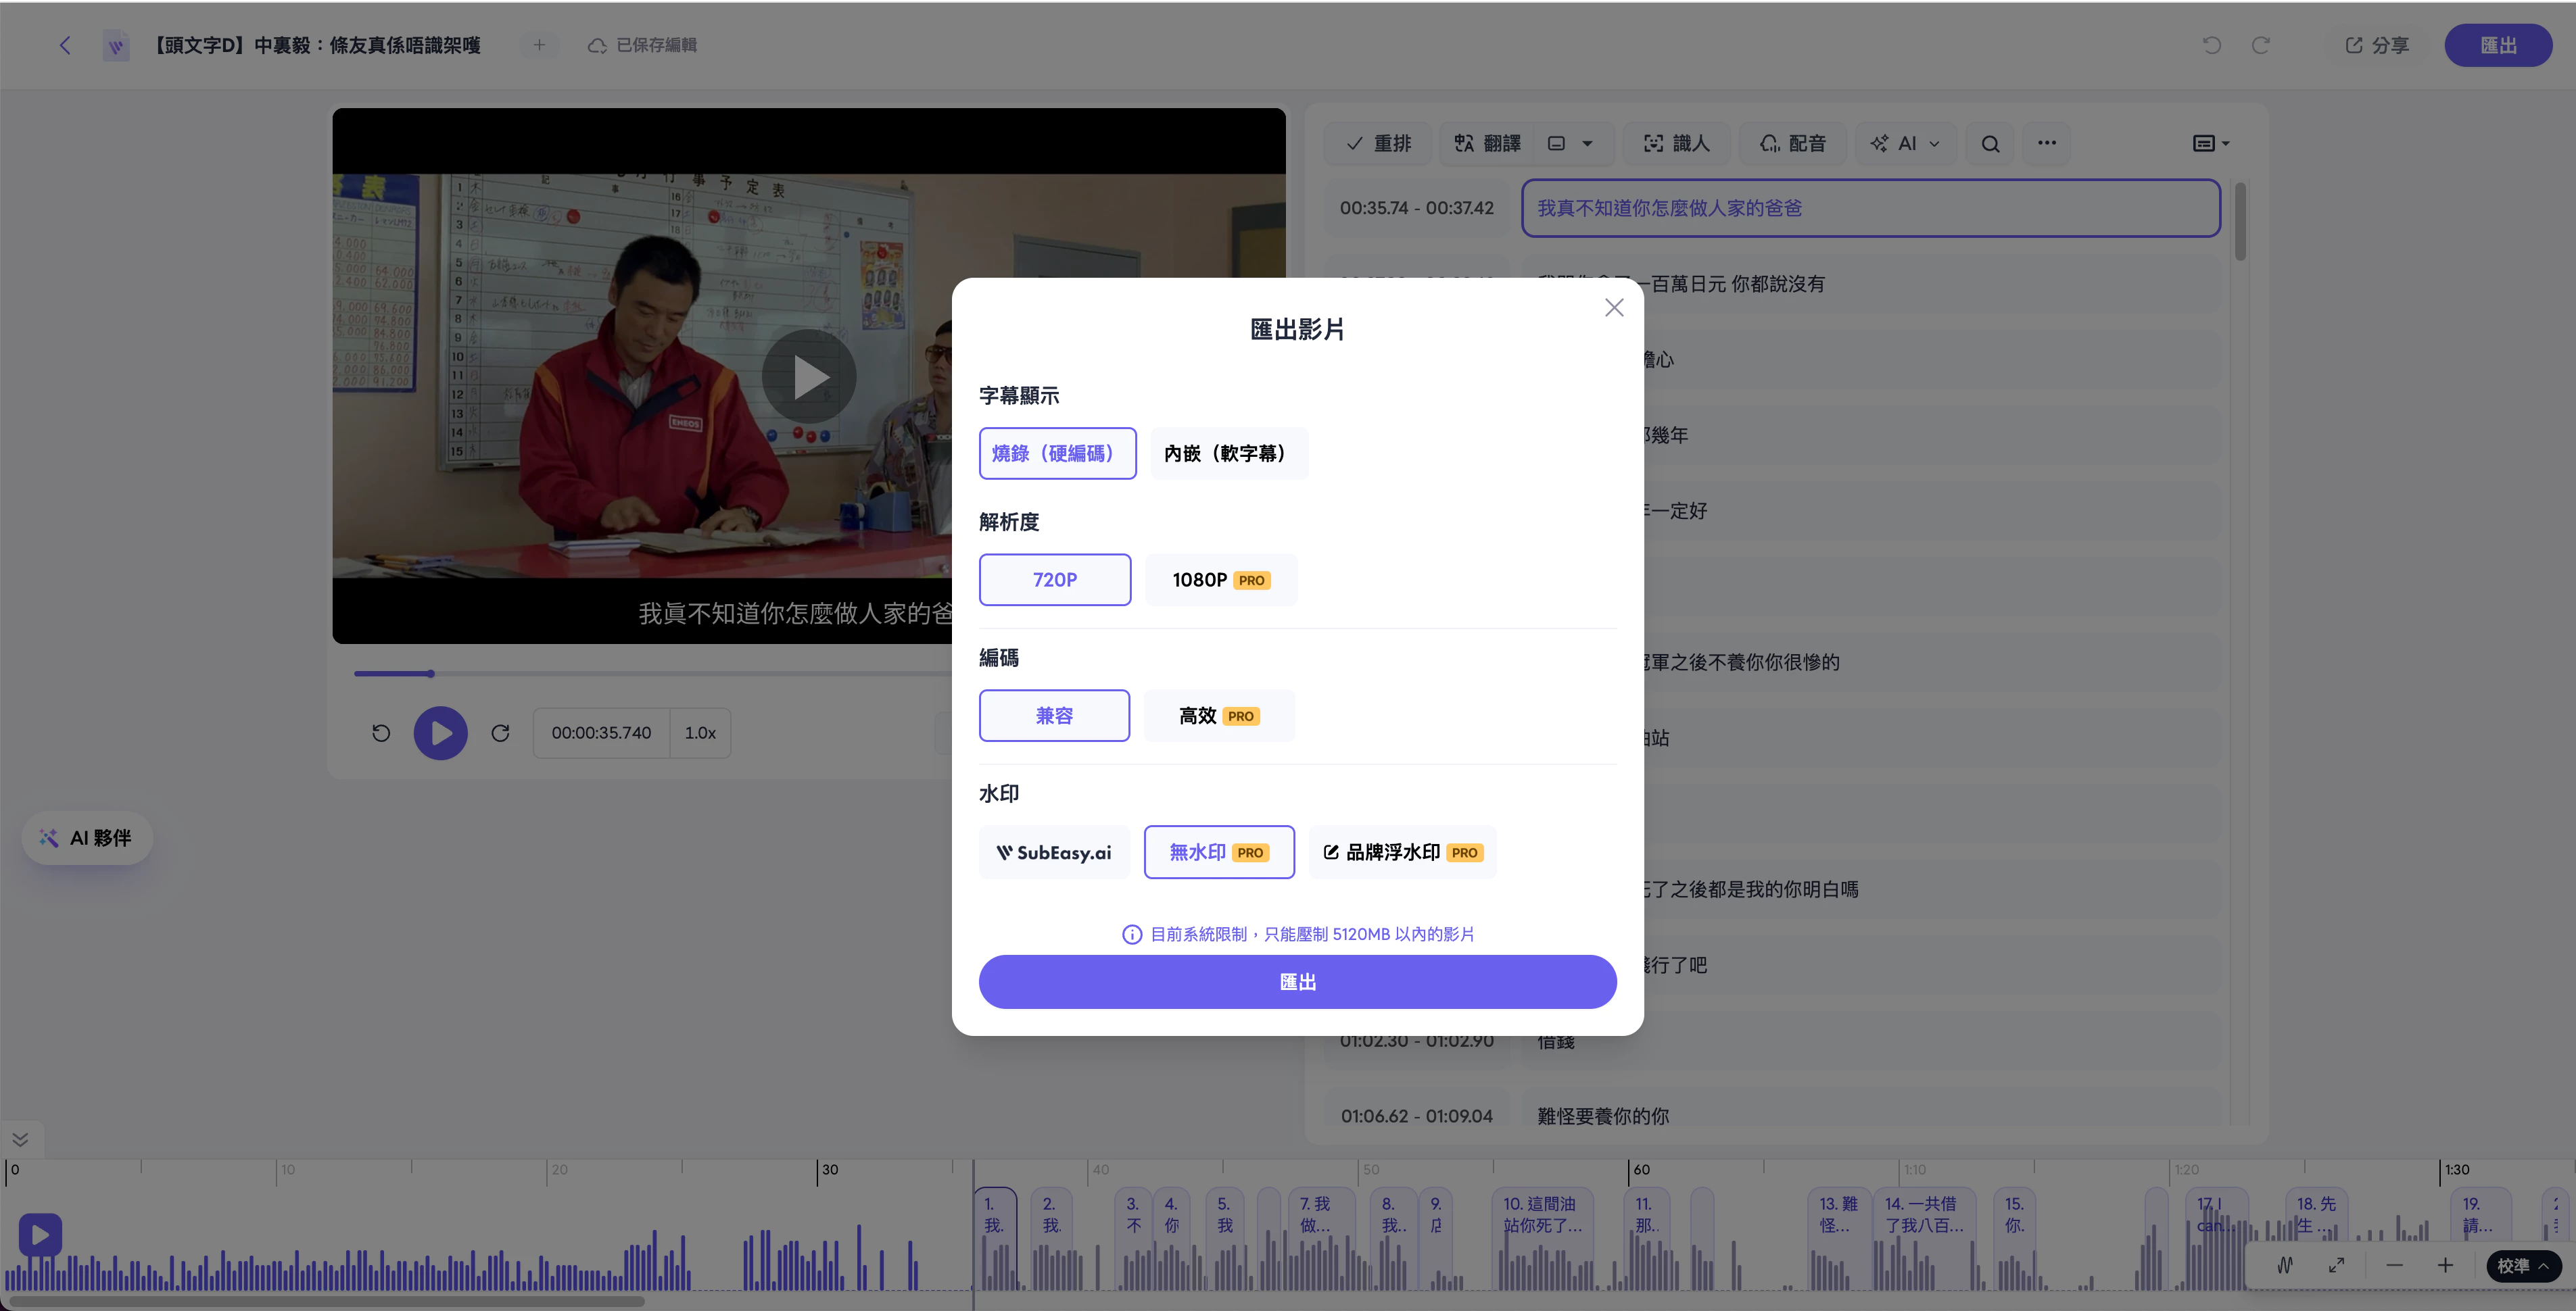The height and width of the screenshot is (1311, 2576).
Task: Open the 識人 speaker recognition tool
Action: pos(1677,143)
